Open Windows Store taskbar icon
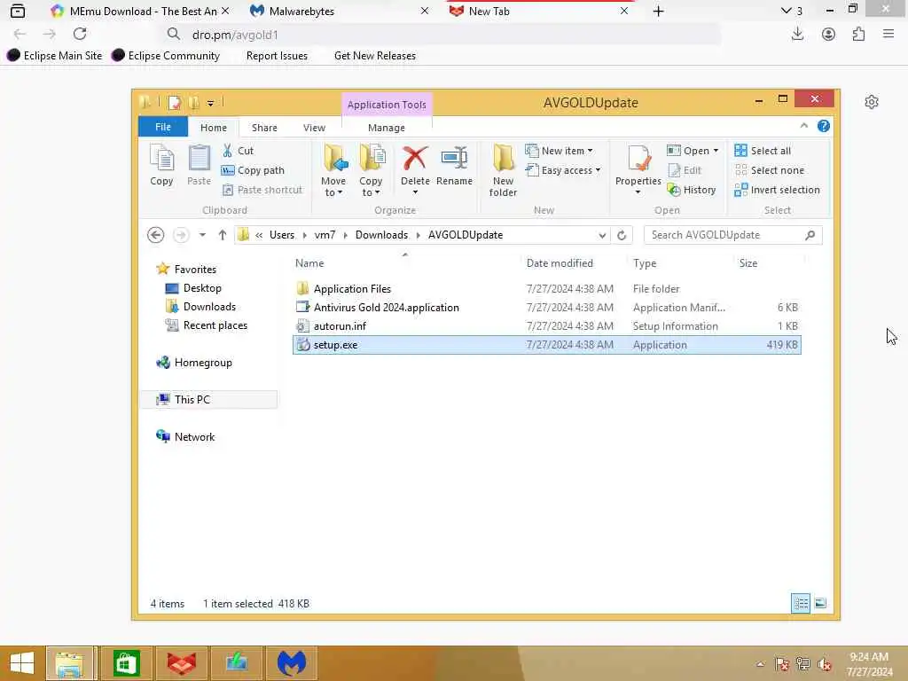The image size is (908, 681). (x=126, y=663)
